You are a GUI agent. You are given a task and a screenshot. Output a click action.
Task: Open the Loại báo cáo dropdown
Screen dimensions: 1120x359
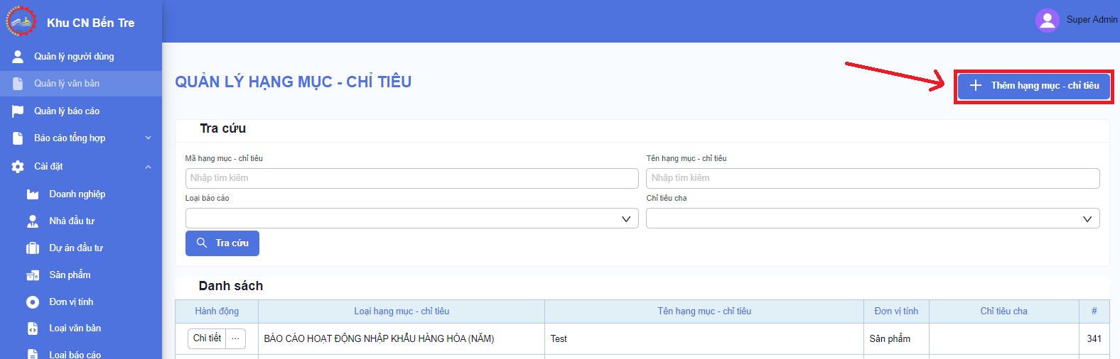[411, 219]
